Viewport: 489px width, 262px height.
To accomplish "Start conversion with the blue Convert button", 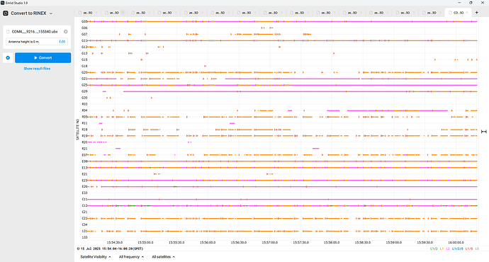I will click(43, 57).
